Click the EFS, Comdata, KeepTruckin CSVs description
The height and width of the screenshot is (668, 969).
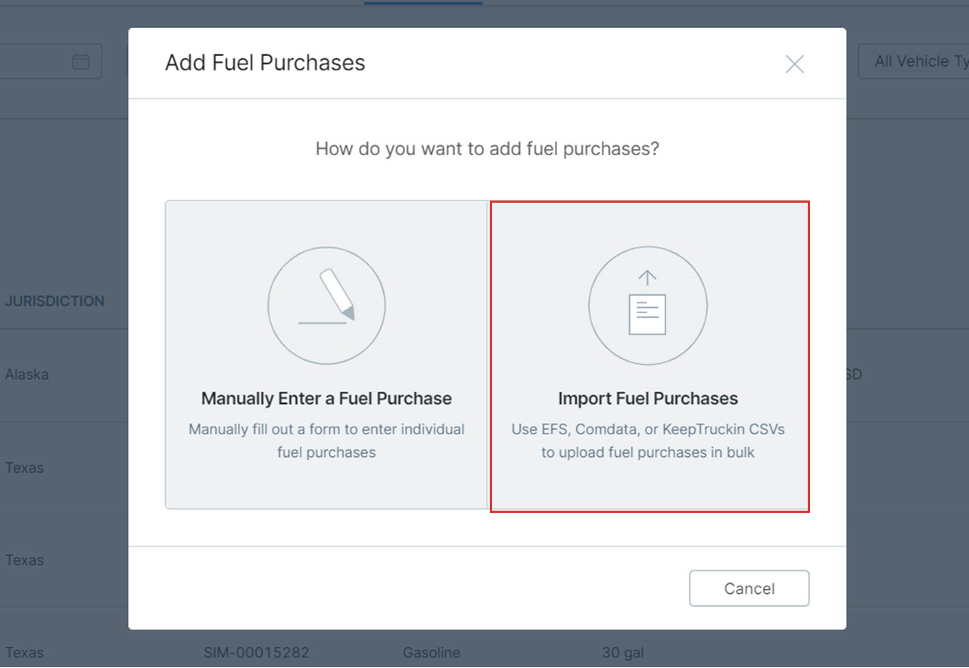coord(648,441)
